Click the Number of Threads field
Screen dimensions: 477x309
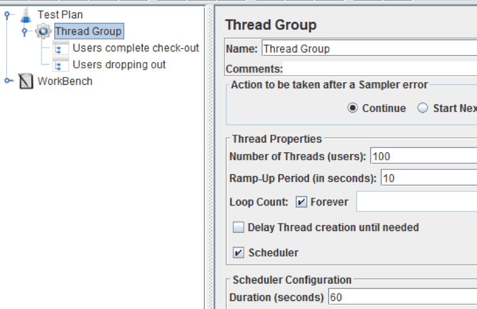tap(423, 156)
